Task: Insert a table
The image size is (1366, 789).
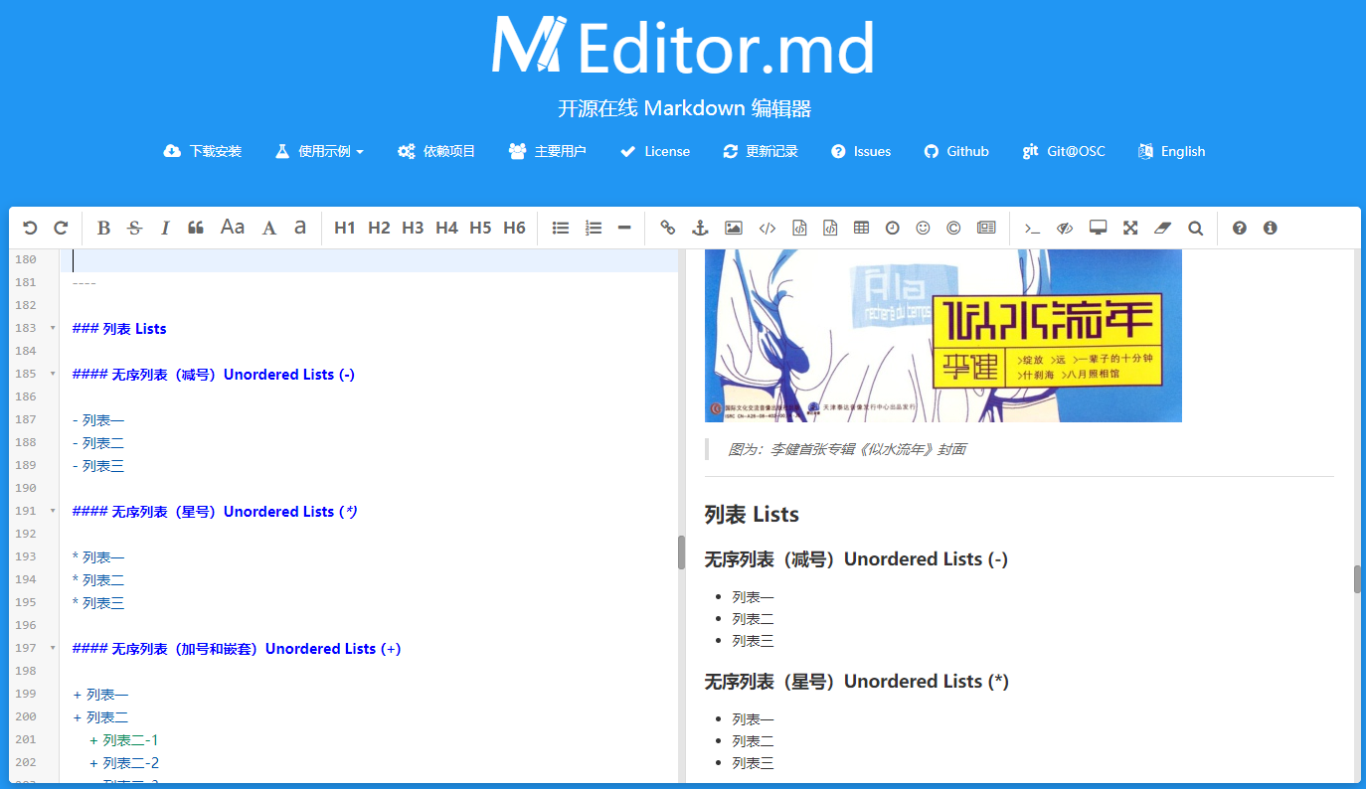Action: 861,228
